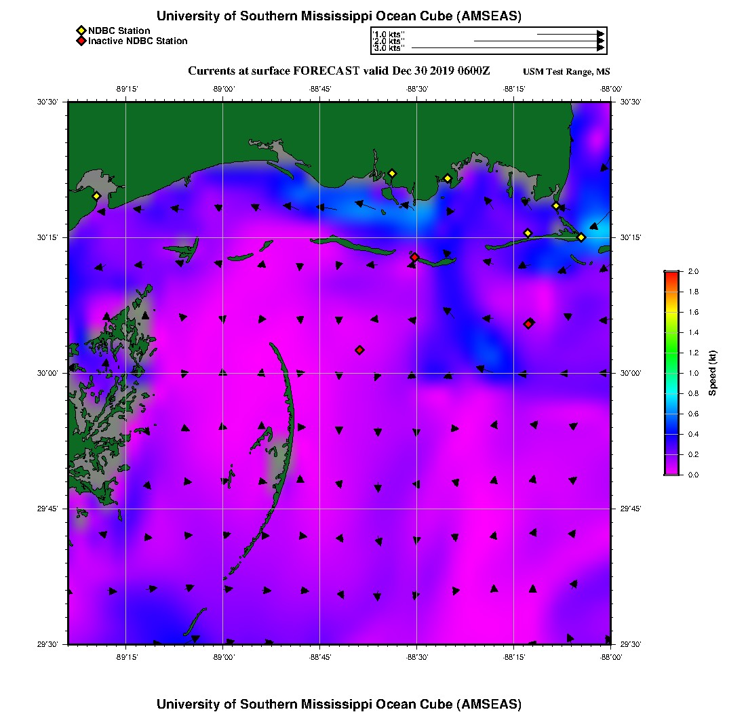Click the long curved barrier island
The image size is (746, 712).
tap(289, 420)
